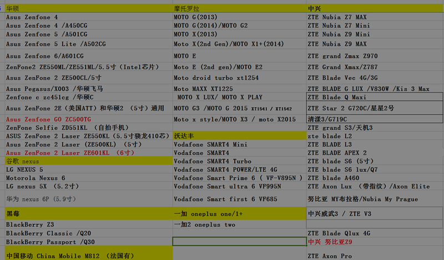The height and width of the screenshot is (260, 444).
Task: Click cell Moto droid turbo xt1254
Action: tap(240, 78)
